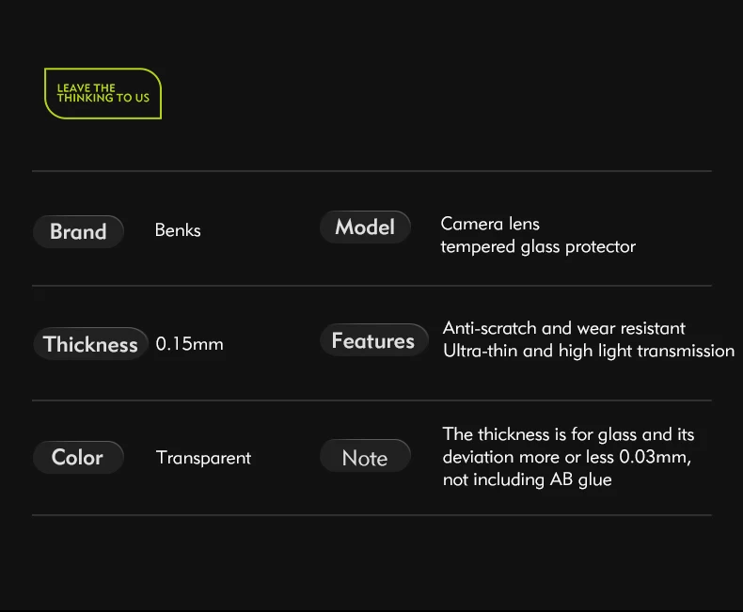The image size is (743, 612).
Task: Select the Features label pill
Action: click(373, 340)
